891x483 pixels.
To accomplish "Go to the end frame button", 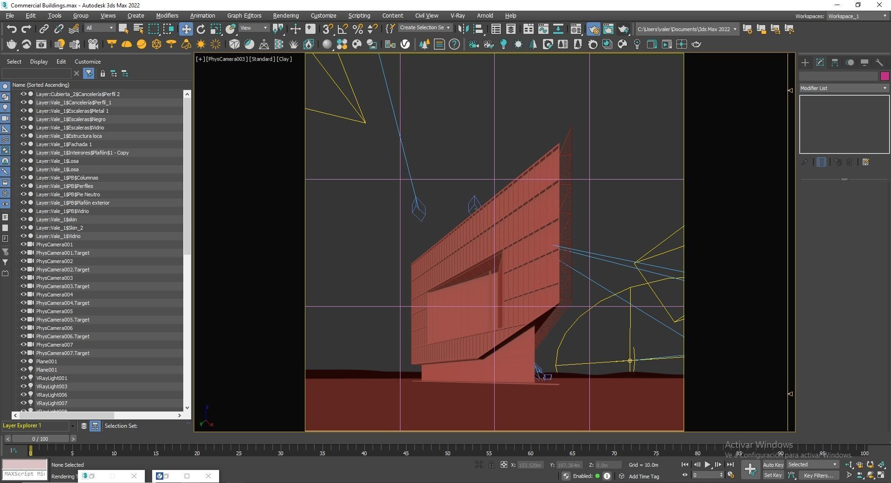I will 730,464.
